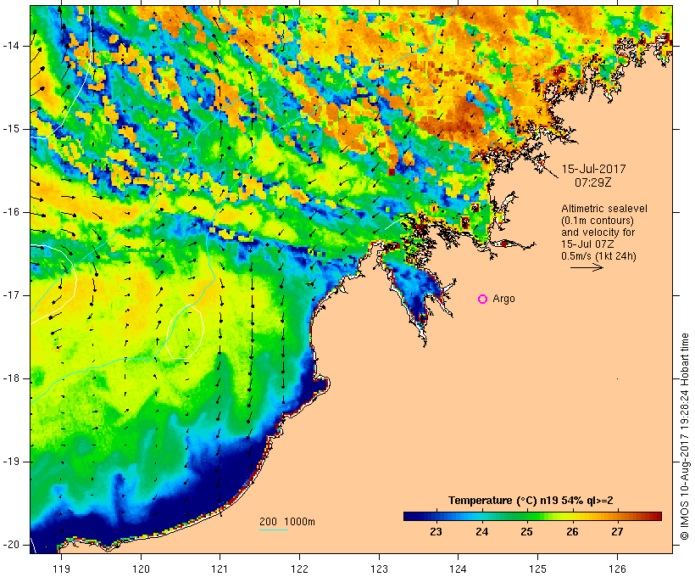The image size is (695, 577).
Task: Click the longitude label '124'
Action: coord(458,569)
